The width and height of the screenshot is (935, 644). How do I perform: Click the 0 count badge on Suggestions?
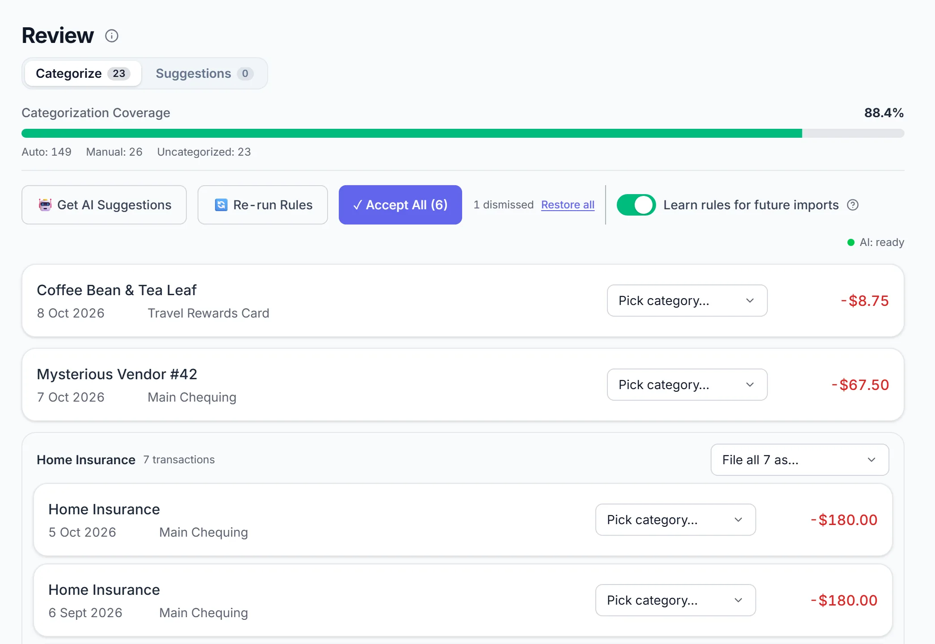[245, 73]
